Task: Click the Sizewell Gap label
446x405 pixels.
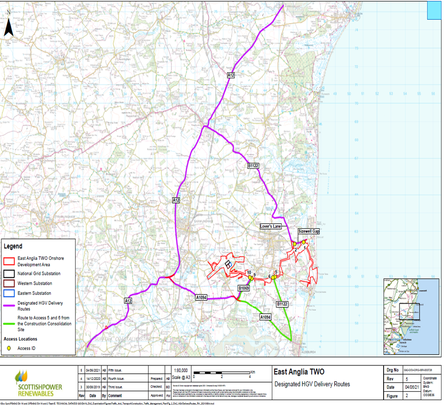Action: 309,232
